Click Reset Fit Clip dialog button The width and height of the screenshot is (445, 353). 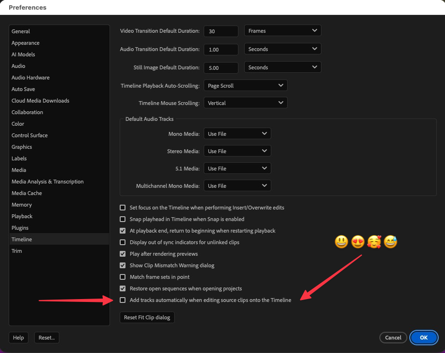[x=147, y=317]
